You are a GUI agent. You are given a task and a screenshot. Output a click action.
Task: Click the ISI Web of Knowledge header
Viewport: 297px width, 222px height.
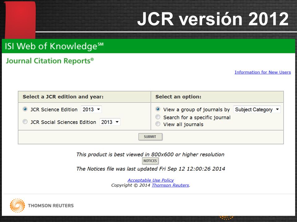[54, 46]
